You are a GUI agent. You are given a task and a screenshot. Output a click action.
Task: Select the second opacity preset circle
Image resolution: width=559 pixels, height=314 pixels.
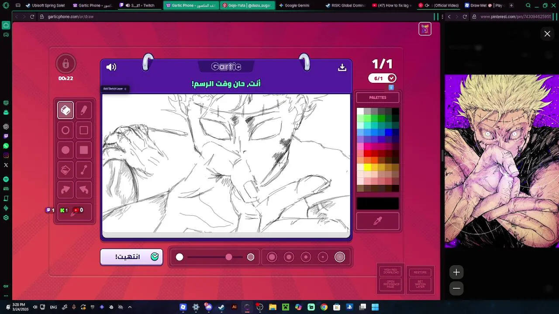[x=289, y=257]
